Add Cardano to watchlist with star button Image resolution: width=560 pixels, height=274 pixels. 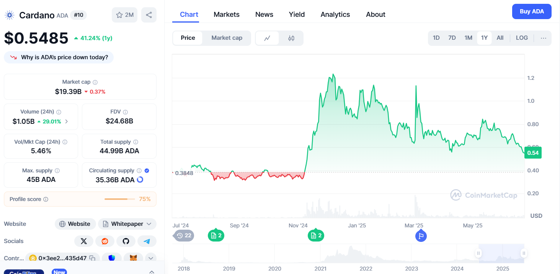coord(125,15)
